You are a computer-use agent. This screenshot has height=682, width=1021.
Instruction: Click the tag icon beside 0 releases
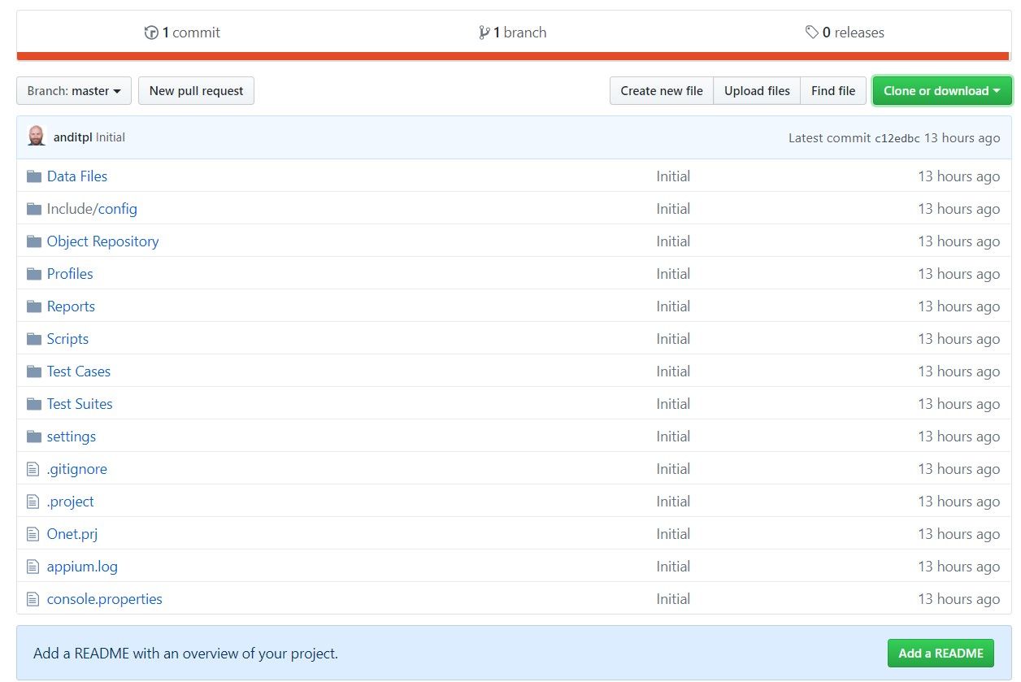coord(811,33)
